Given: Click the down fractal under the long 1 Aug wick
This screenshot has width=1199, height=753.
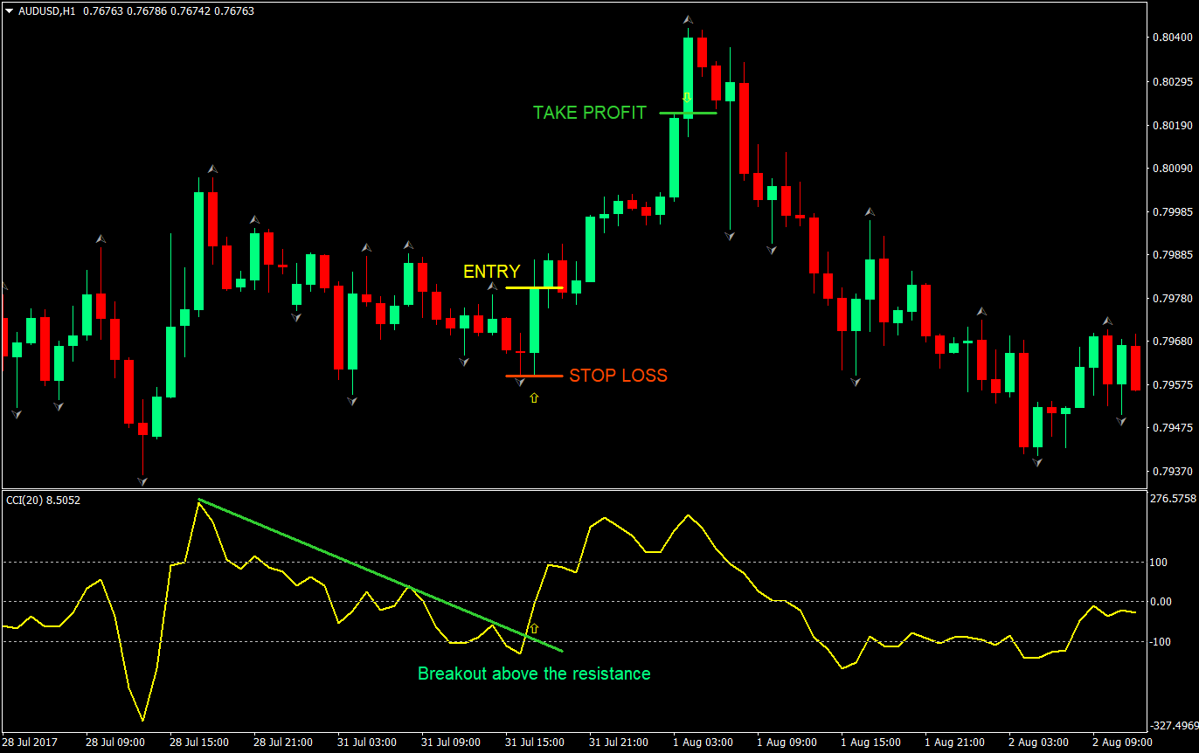Looking at the screenshot, I should (730, 236).
